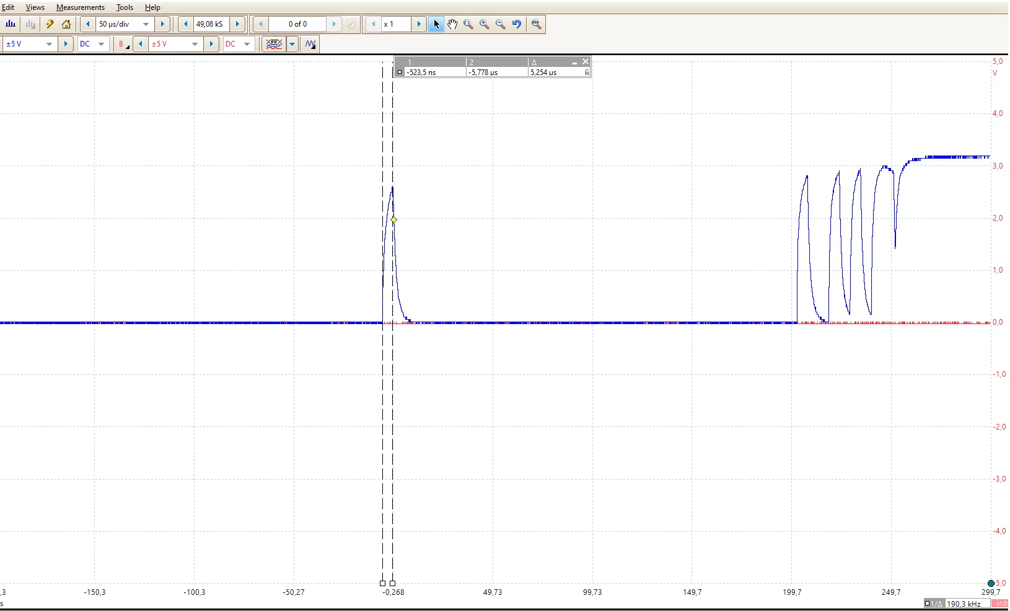Screen dimensions: 1010x611
Task: Click the left time ruler handle at the bottom
Action: 382,583
